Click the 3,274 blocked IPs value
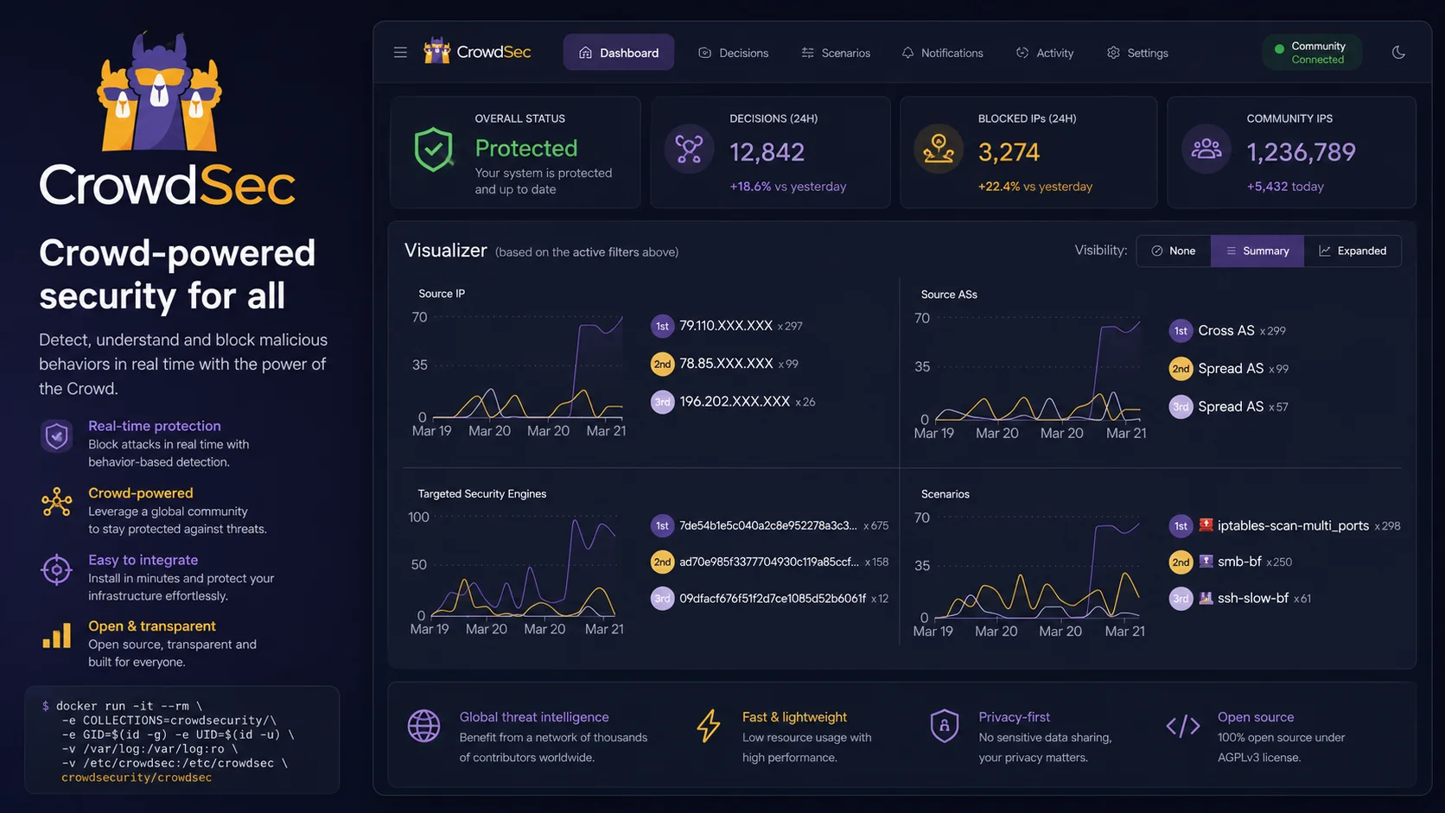This screenshot has width=1445, height=813. [1009, 152]
